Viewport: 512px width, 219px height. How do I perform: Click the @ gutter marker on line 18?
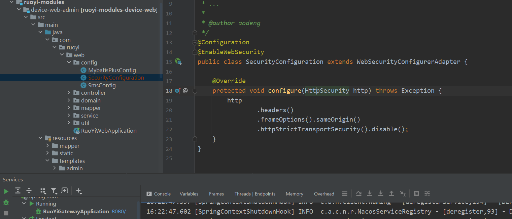[x=185, y=90]
